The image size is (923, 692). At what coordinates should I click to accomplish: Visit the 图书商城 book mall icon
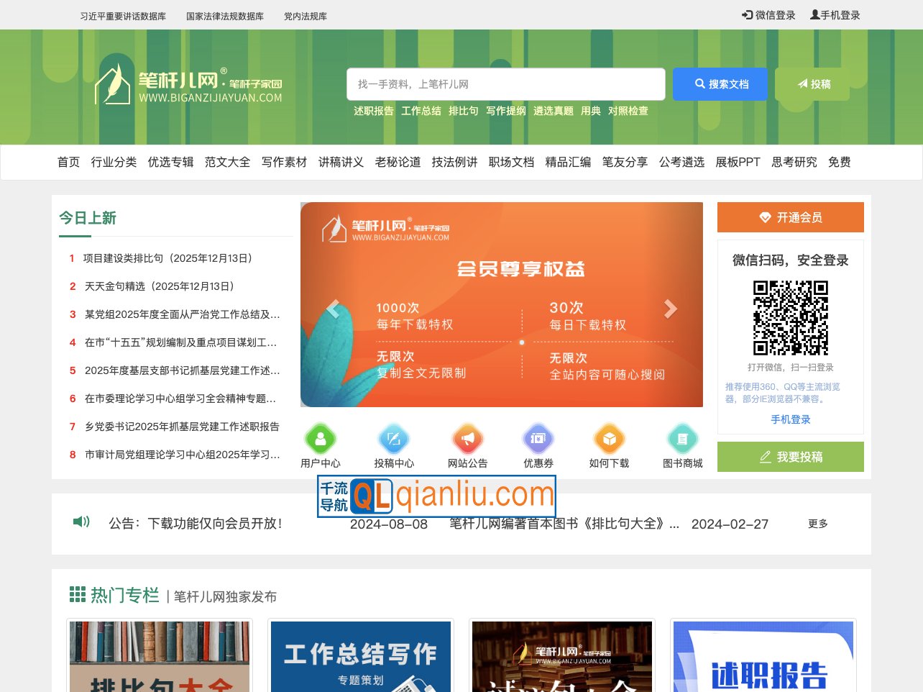point(682,440)
